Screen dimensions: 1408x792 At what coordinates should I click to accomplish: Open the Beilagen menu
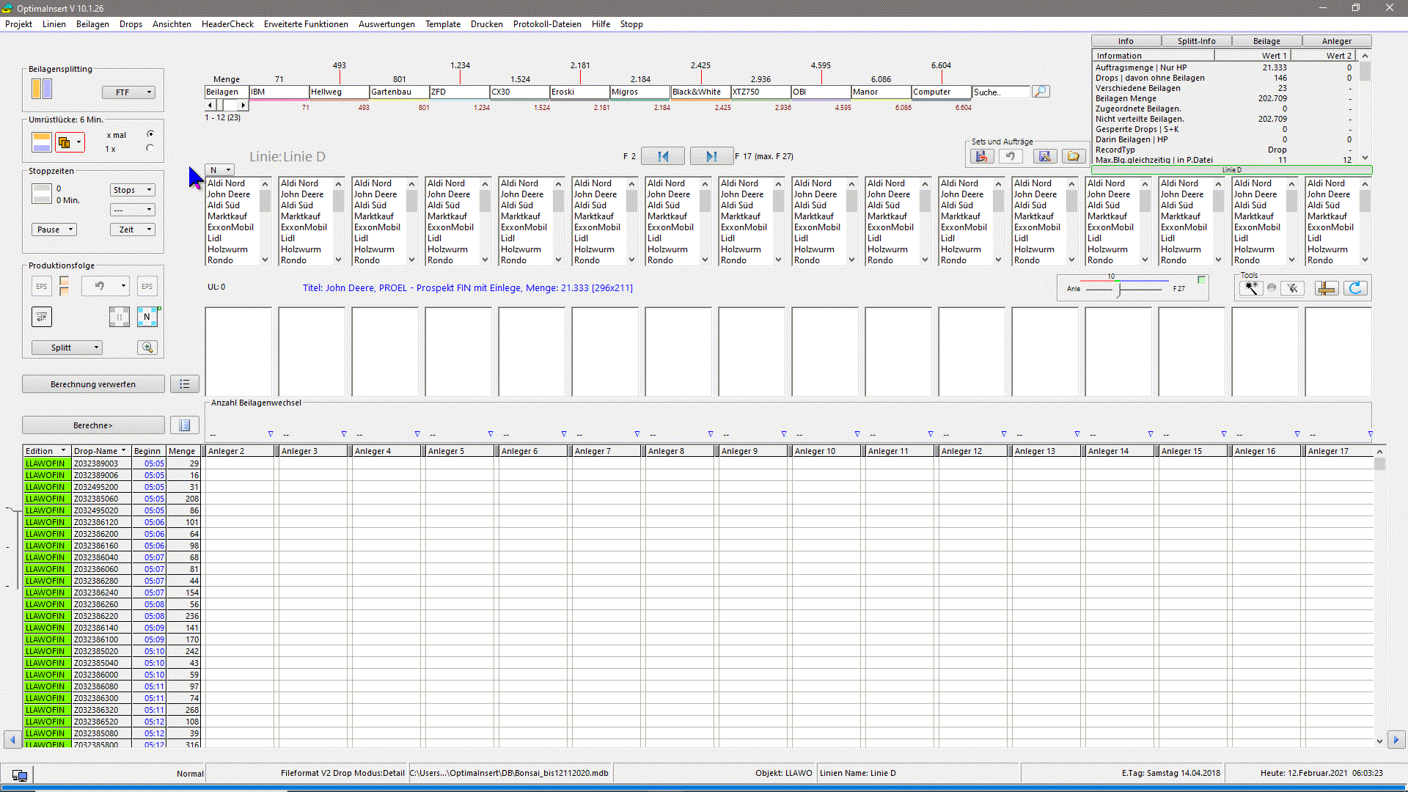click(x=92, y=24)
